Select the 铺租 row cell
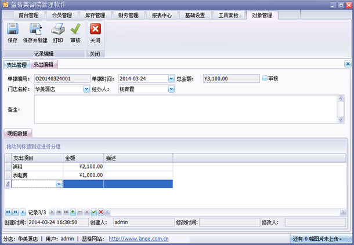The image size is (354, 245). click(37, 167)
